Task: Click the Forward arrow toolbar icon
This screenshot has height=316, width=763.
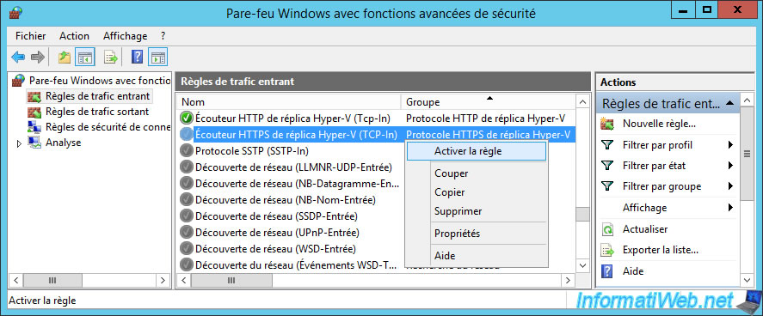Action: click(x=37, y=58)
